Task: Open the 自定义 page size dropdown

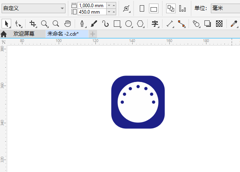Action: tap(62, 8)
